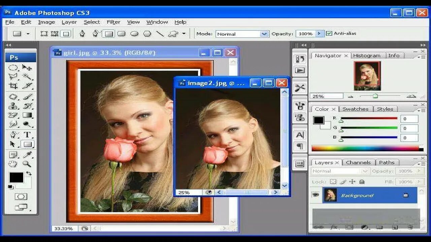The image size is (431, 242).
Task: Open the Layers panel Fill arrow
Action: coord(419,182)
